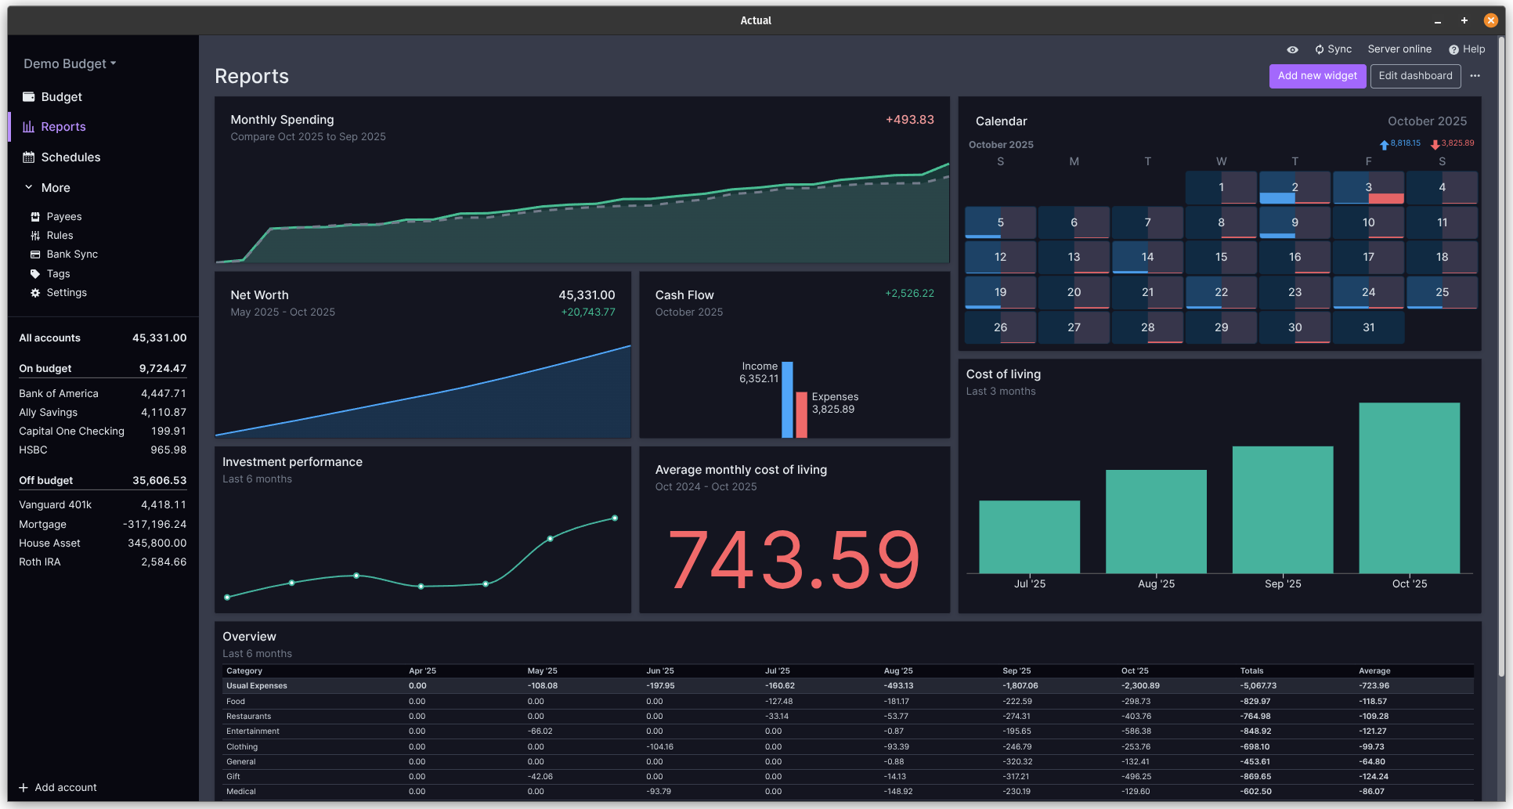The image size is (1513, 809).
Task: Open the three-dot dashboard options menu
Action: (1475, 76)
